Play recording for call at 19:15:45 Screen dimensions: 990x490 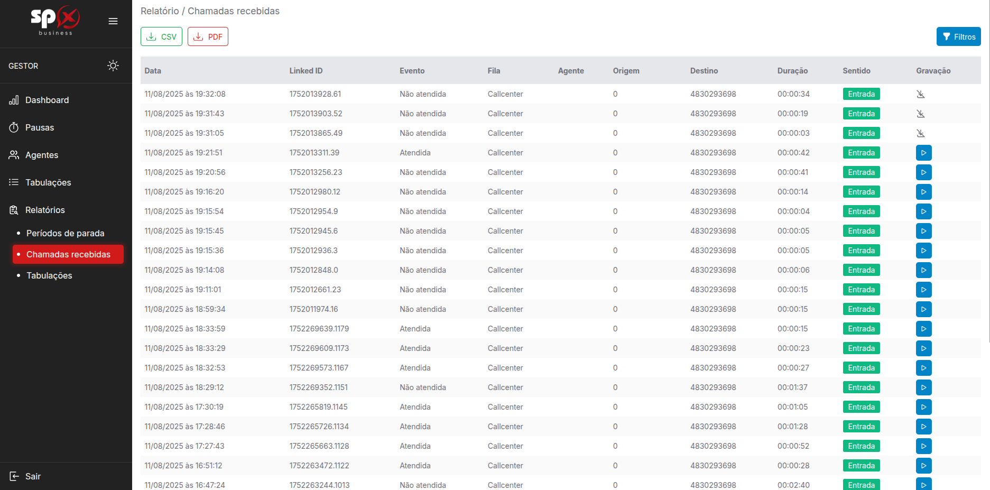923,231
